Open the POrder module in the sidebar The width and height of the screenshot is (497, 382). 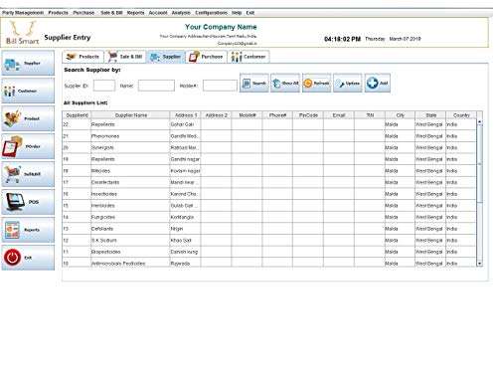tap(28, 146)
